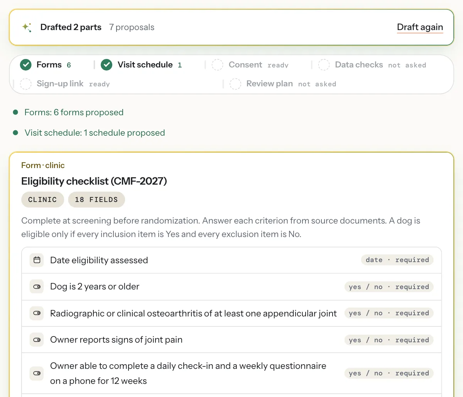
Task: Select the Review plan step
Action: click(x=283, y=84)
